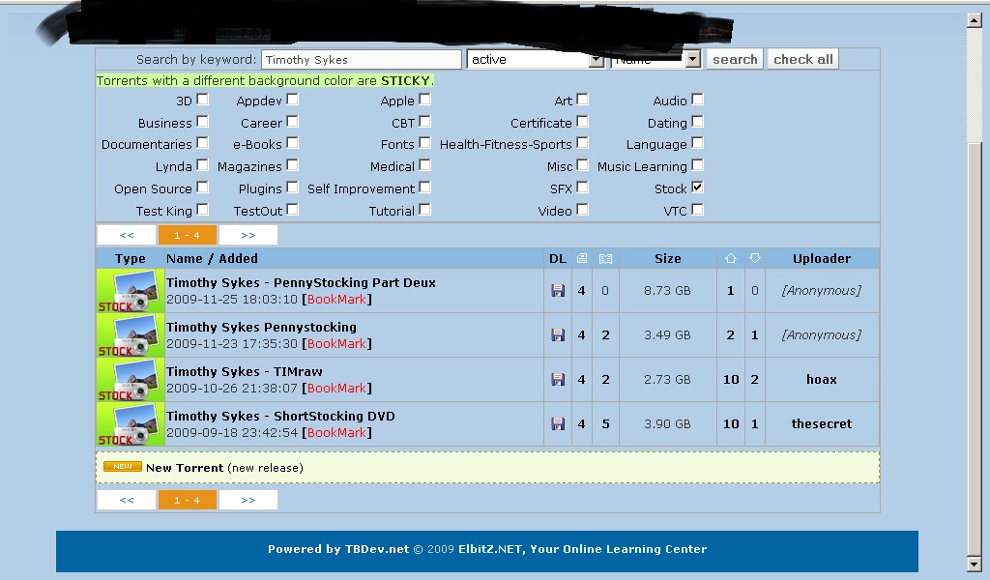Sort by the comments column icon

tap(605, 258)
